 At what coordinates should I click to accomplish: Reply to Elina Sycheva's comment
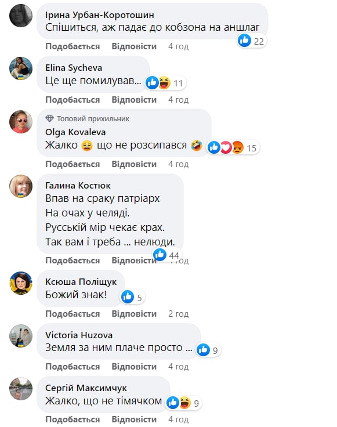[134, 100]
